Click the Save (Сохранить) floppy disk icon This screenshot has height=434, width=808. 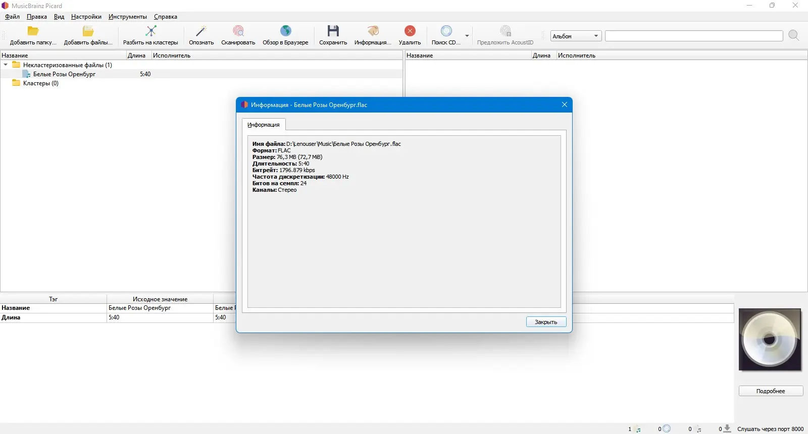click(333, 31)
